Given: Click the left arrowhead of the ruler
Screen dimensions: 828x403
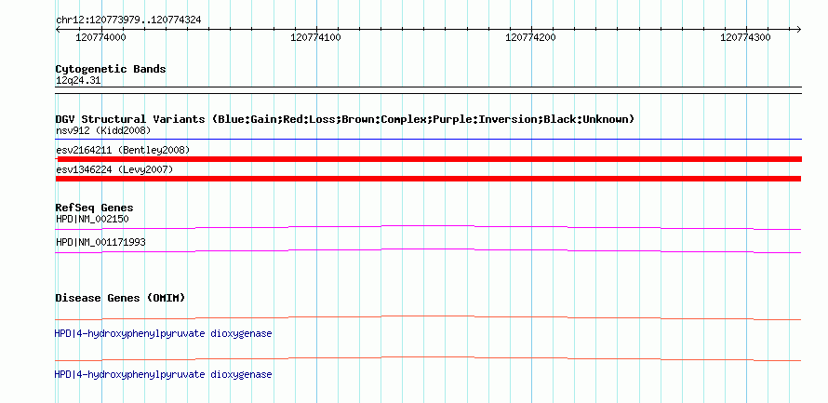Looking at the screenshot, I should tap(58, 29).
